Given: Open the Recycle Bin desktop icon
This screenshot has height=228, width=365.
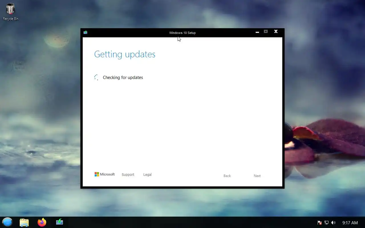Looking at the screenshot, I should [x=11, y=12].
